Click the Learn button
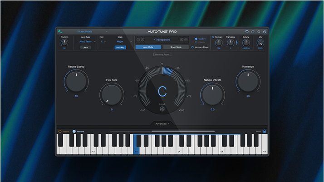This screenshot has height=182, width=324. point(85,47)
